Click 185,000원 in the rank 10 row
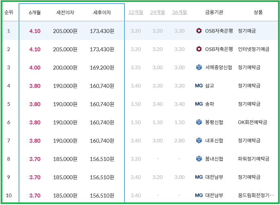 65,196
